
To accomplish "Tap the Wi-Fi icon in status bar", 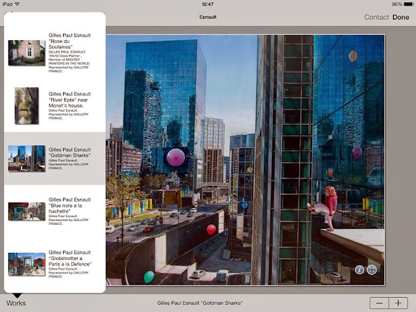I will 18,4.
